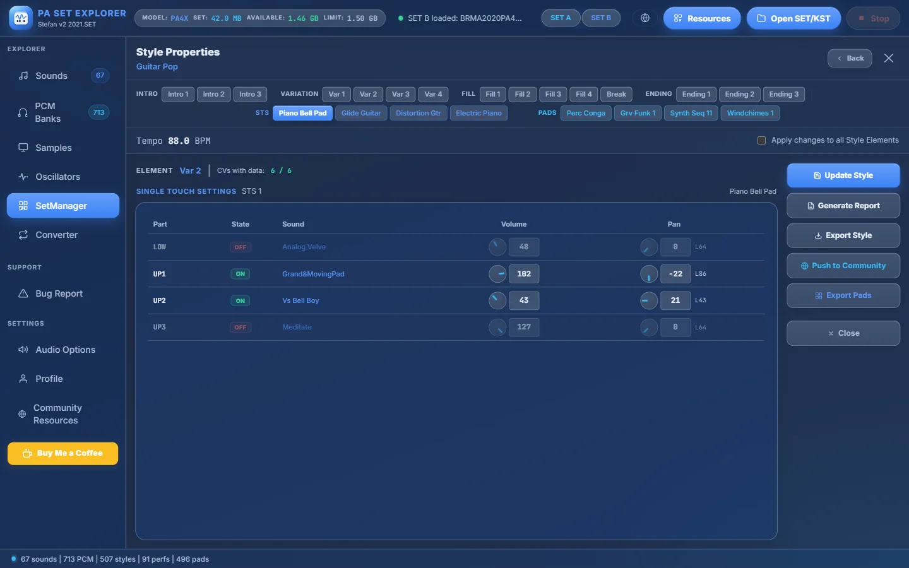
Task: Select the Perc Conga pad
Action: tap(586, 114)
